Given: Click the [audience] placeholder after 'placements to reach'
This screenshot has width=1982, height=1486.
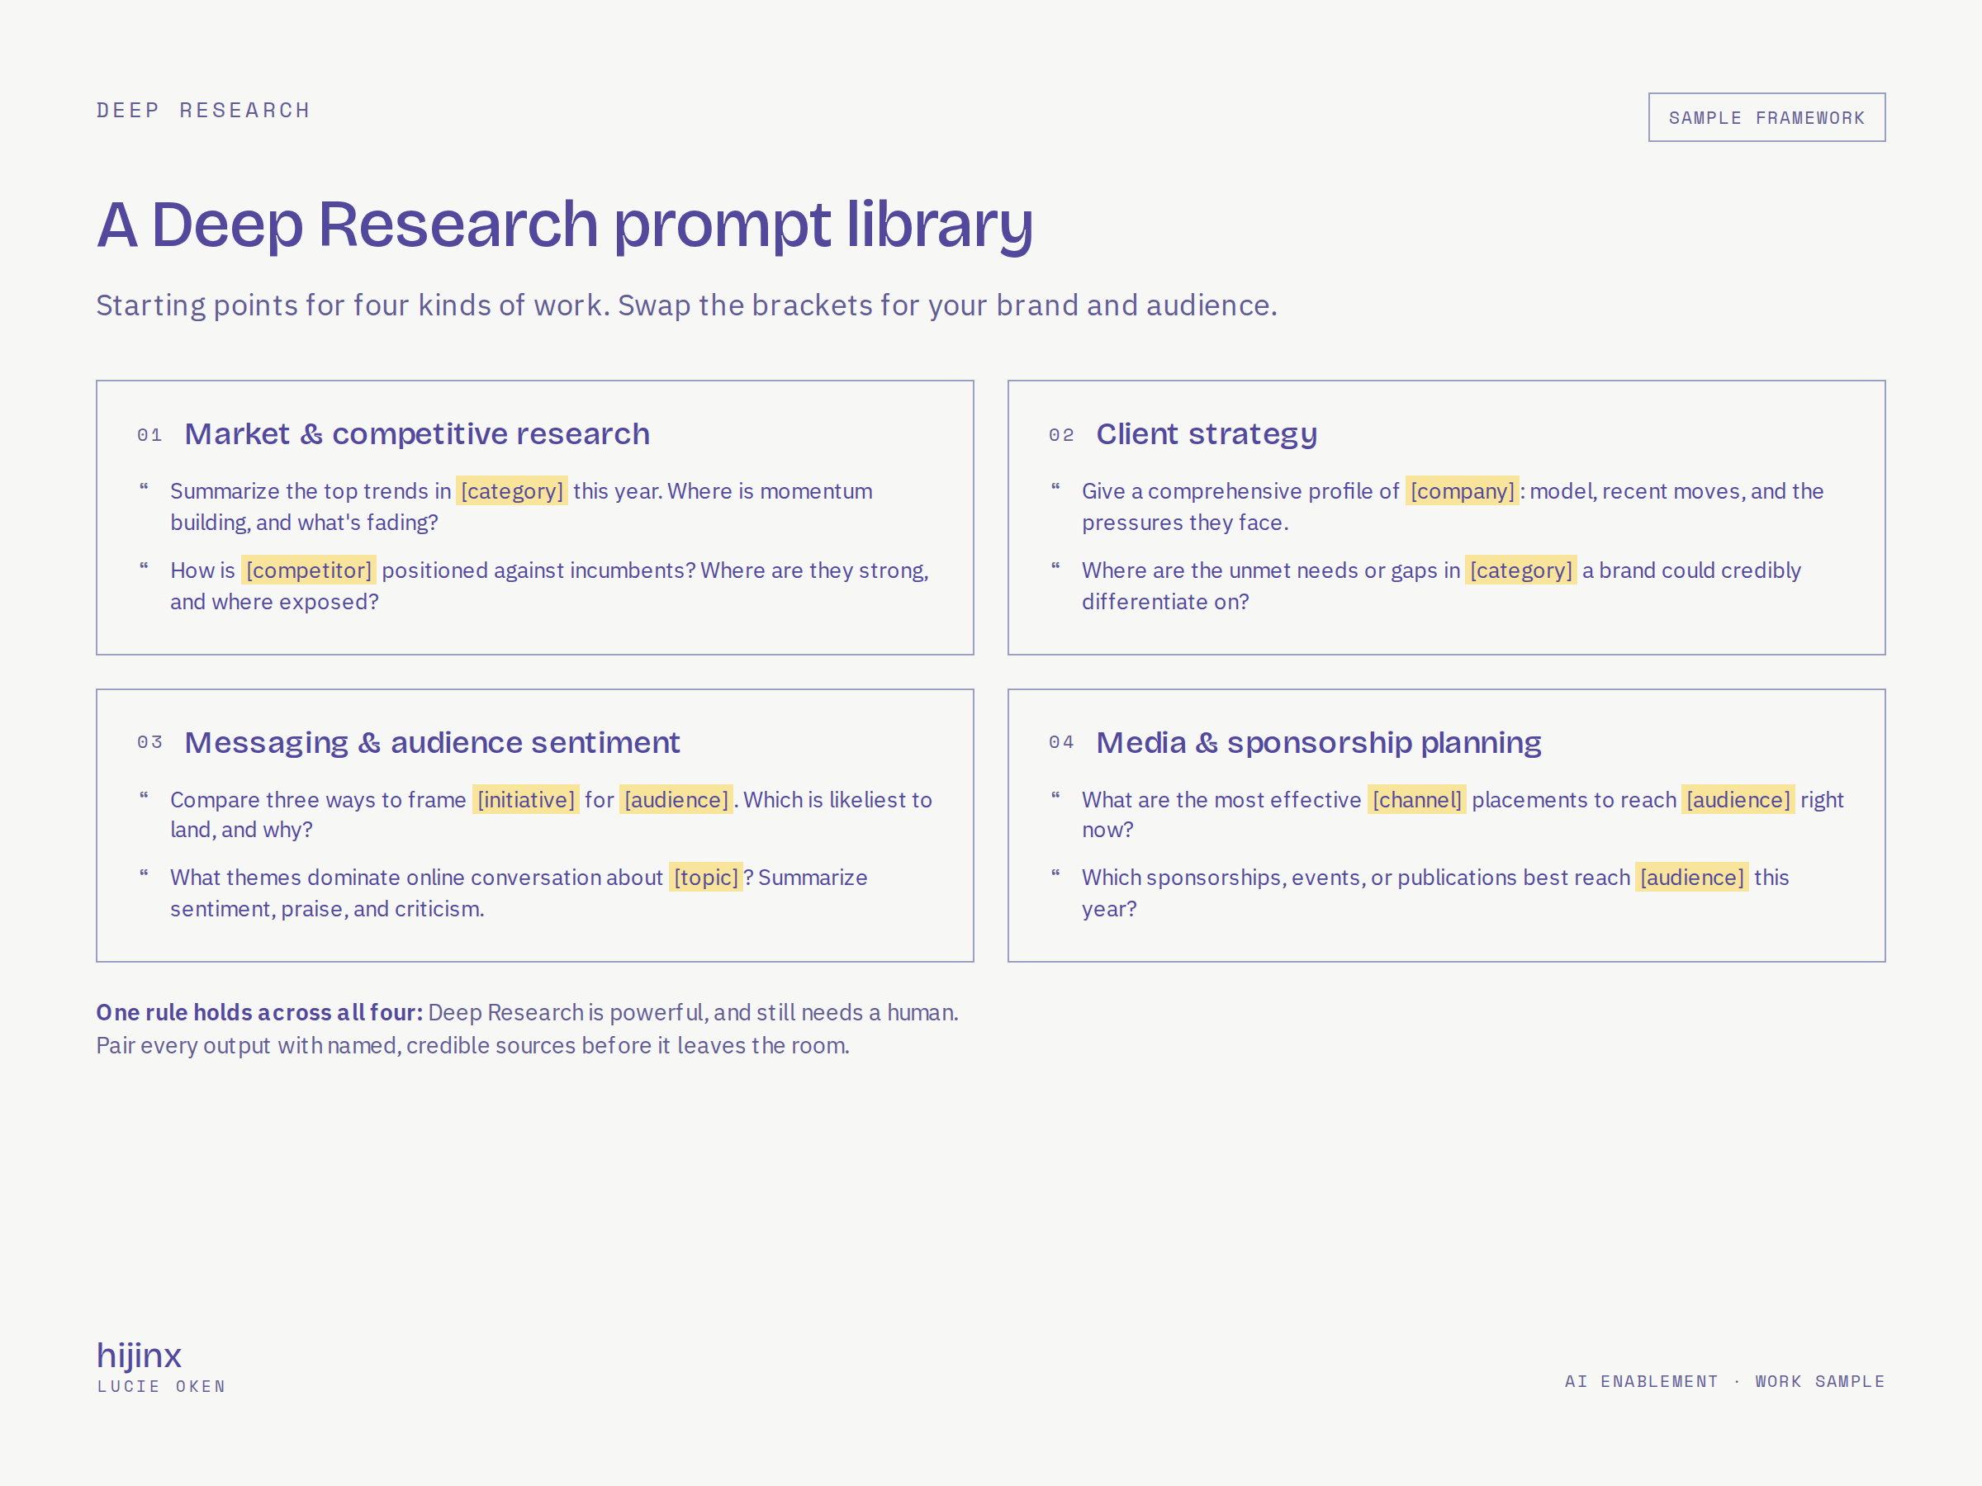Looking at the screenshot, I should (1738, 800).
